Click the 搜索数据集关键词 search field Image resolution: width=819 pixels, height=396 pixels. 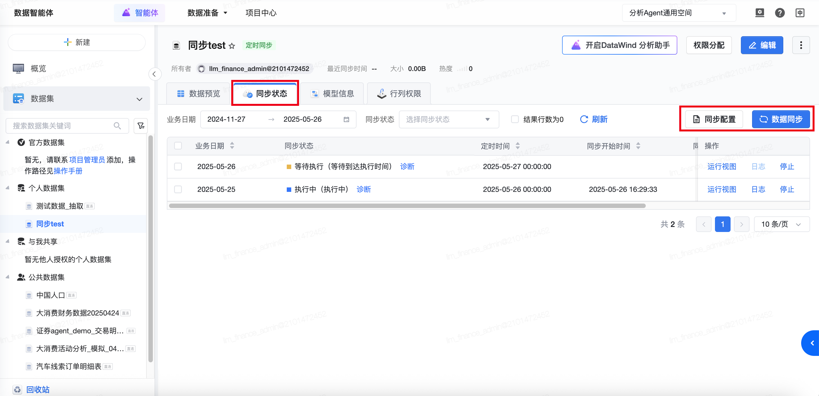(68, 126)
